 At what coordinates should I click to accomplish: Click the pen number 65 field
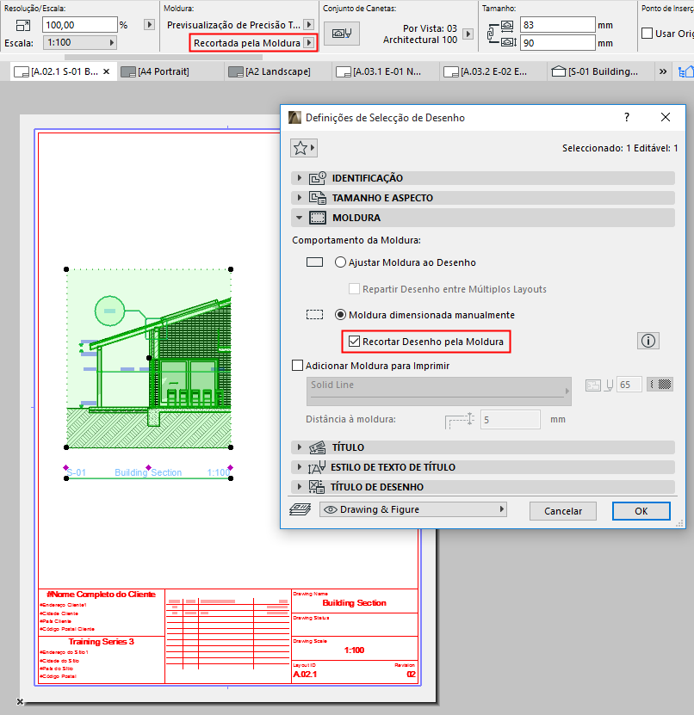pos(629,385)
